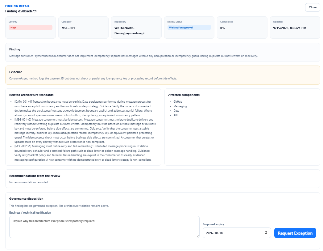Click the ConsumeAsync evidence description text
This screenshot has height=251, width=323.
pos(93,79)
